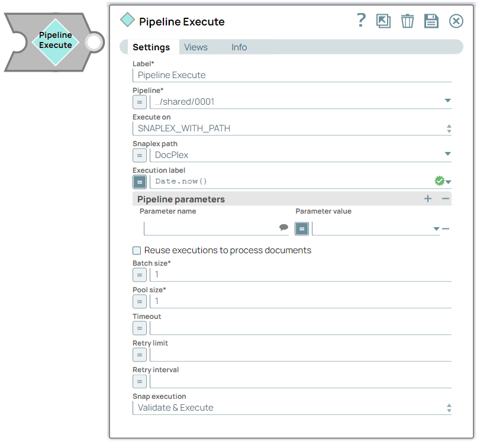Viewport: 477px width, 442px height.
Task: Open the help question mark icon
Action: (x=361, y=21)
